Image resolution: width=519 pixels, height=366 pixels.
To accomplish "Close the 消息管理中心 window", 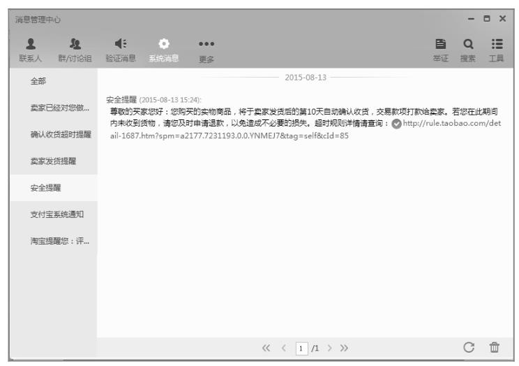I will [502, 19].
